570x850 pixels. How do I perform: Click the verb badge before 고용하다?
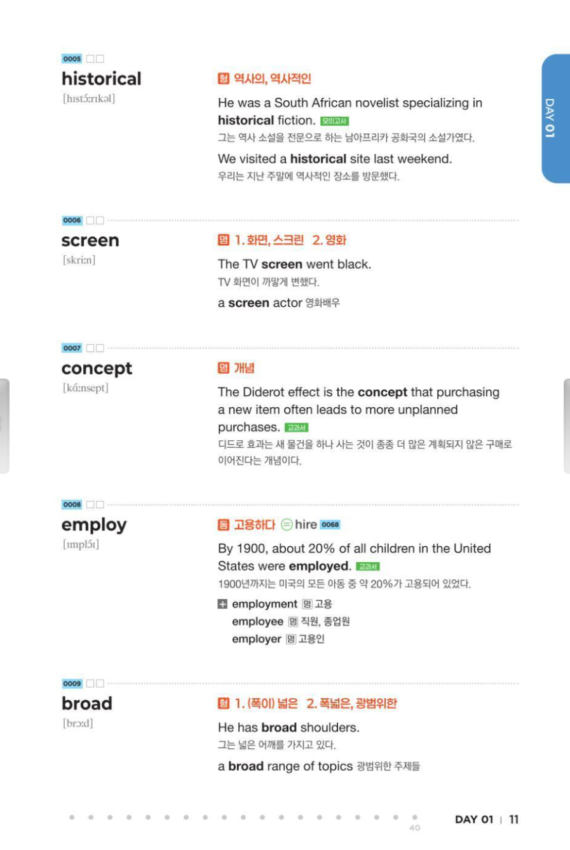pyautogui.click(x=223, y=525)
